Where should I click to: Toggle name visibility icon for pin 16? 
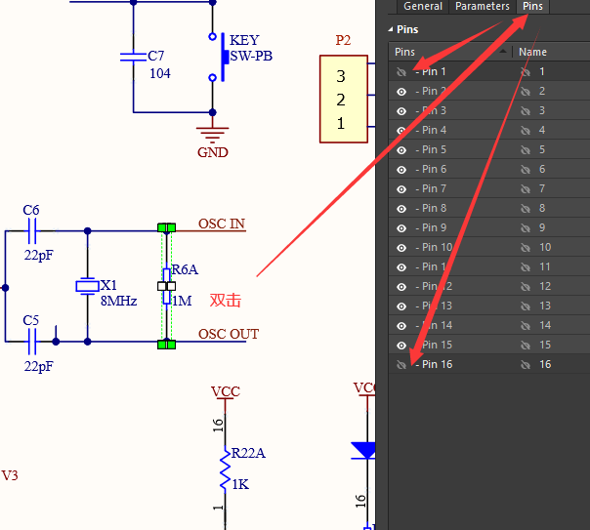pyautogui.click(x=526, y=365)
